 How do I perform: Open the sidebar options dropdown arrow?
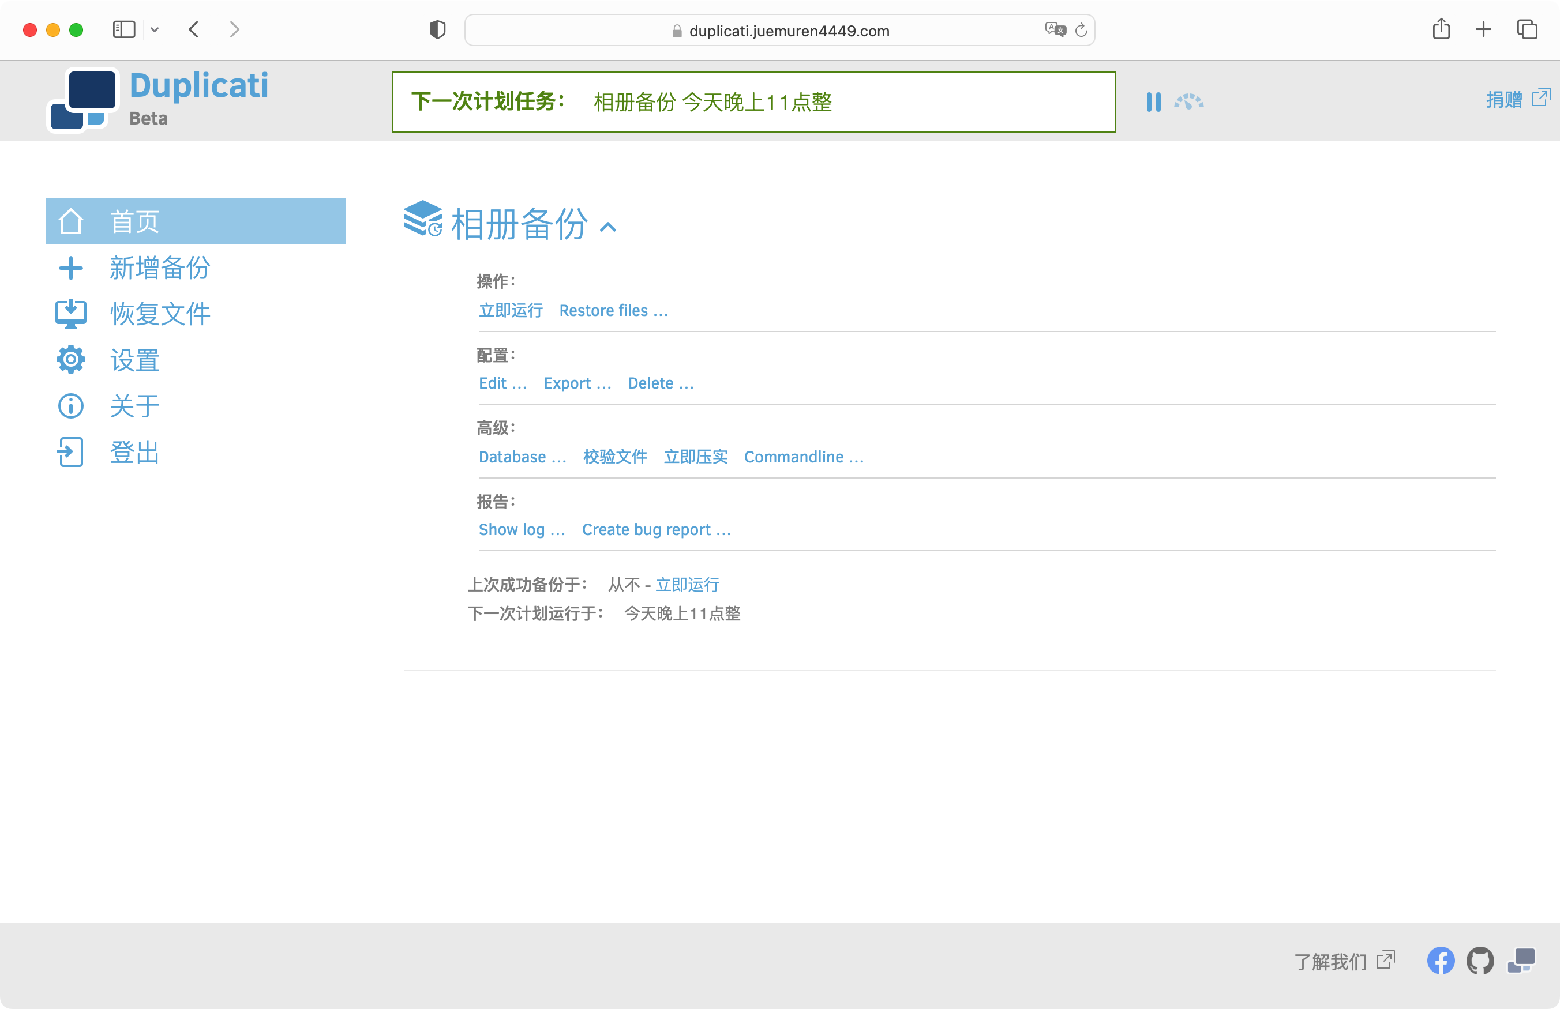[x=155, y=29]
